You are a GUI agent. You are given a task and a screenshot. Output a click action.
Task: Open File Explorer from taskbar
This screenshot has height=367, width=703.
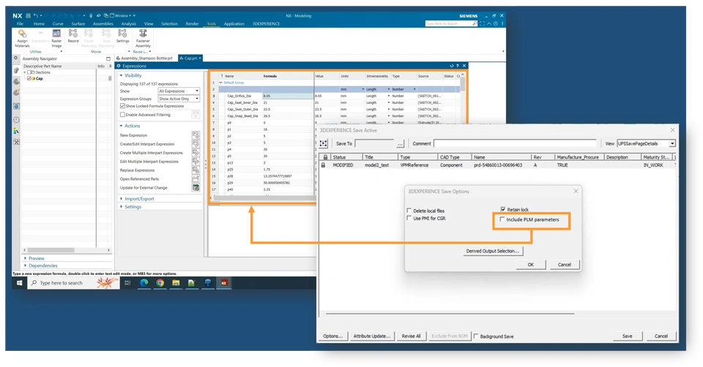coord(176,283)
